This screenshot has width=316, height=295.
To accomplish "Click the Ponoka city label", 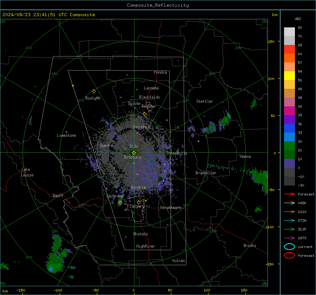I will pos(160,72).
